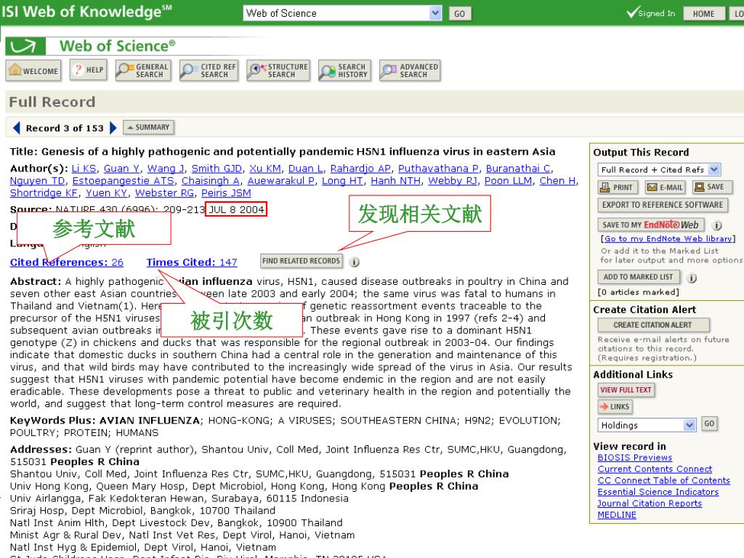
Task: Open Times Cited: 147 link
Action: pos(192,262)
